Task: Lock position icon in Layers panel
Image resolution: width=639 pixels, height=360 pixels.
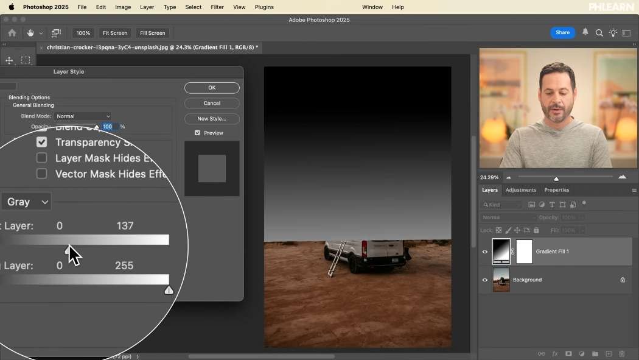Action: coord(517,230)
